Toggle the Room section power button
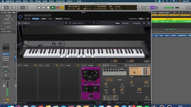This screenshot has height=107, width=191. [x=149, y=65]
